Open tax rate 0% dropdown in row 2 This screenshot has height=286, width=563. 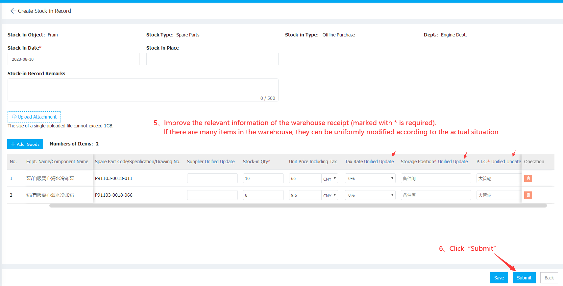(370, 195)
